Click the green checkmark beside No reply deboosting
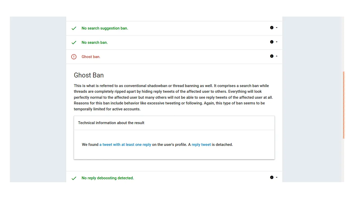Screen dimensions: 354x199 pyautogui.click(x=74, y=178)
